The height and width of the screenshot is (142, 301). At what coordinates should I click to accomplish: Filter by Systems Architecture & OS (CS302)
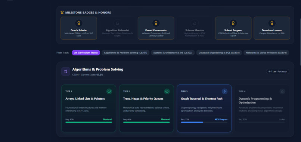pos(173,52)
